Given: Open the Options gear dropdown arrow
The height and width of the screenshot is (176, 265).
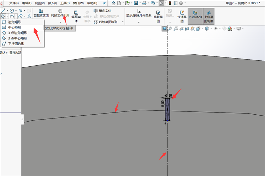Looking at the screenshot, I should point(185,3).
